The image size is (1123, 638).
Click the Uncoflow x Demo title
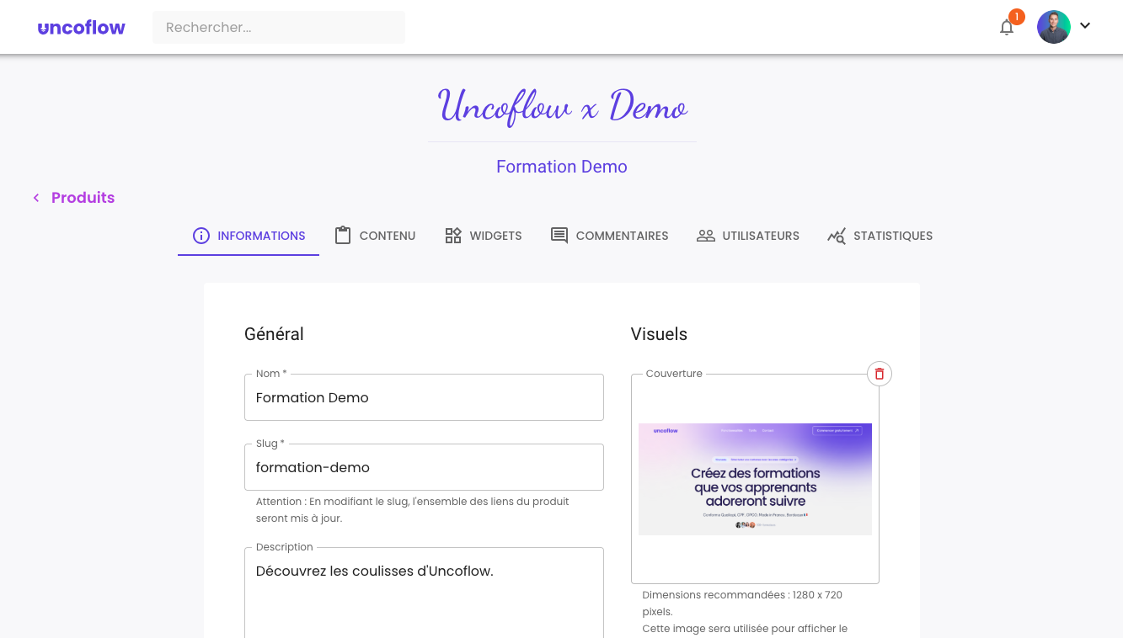(562, 107)
